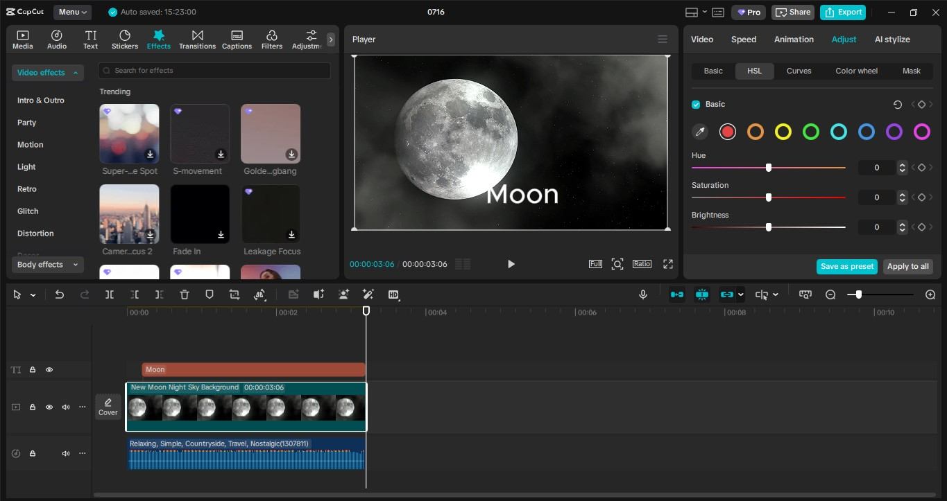Zoom in the timeline with plus icon
This screenshot has height=501, width=947.
(x=930, y=295)
